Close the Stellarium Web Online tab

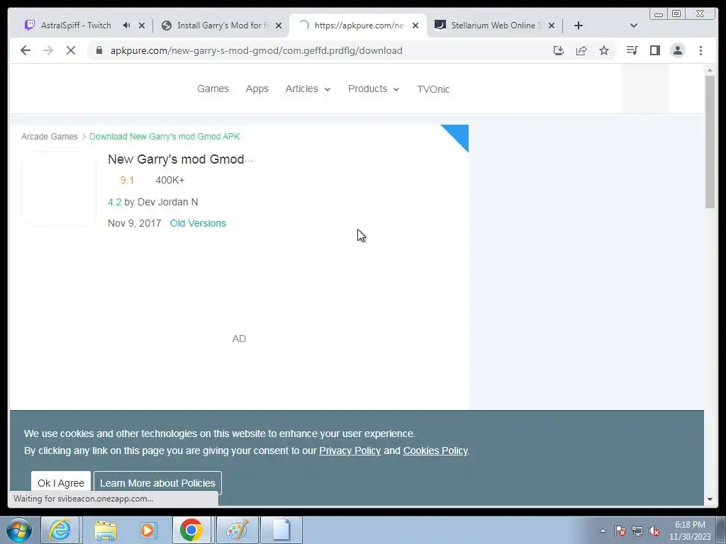click(552, 25)
